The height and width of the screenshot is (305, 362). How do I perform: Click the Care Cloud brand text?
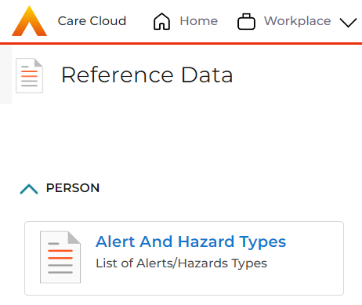click(92, 21)
